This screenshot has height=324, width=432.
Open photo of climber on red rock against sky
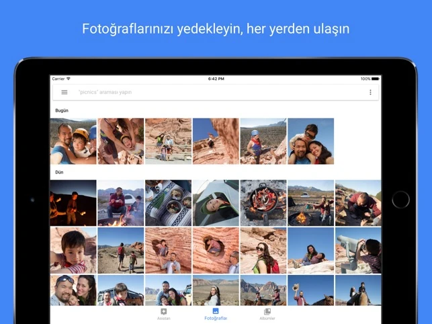(x=216, y=141)
